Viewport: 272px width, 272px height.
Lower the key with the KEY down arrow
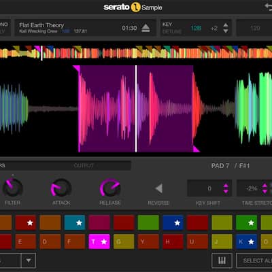226,31
